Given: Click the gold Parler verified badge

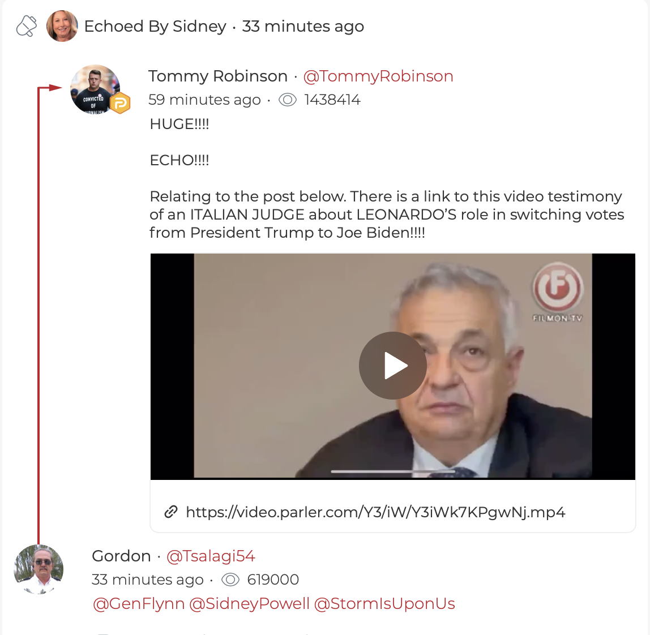Looking at the screenshot, I should [x=120, y=103].
